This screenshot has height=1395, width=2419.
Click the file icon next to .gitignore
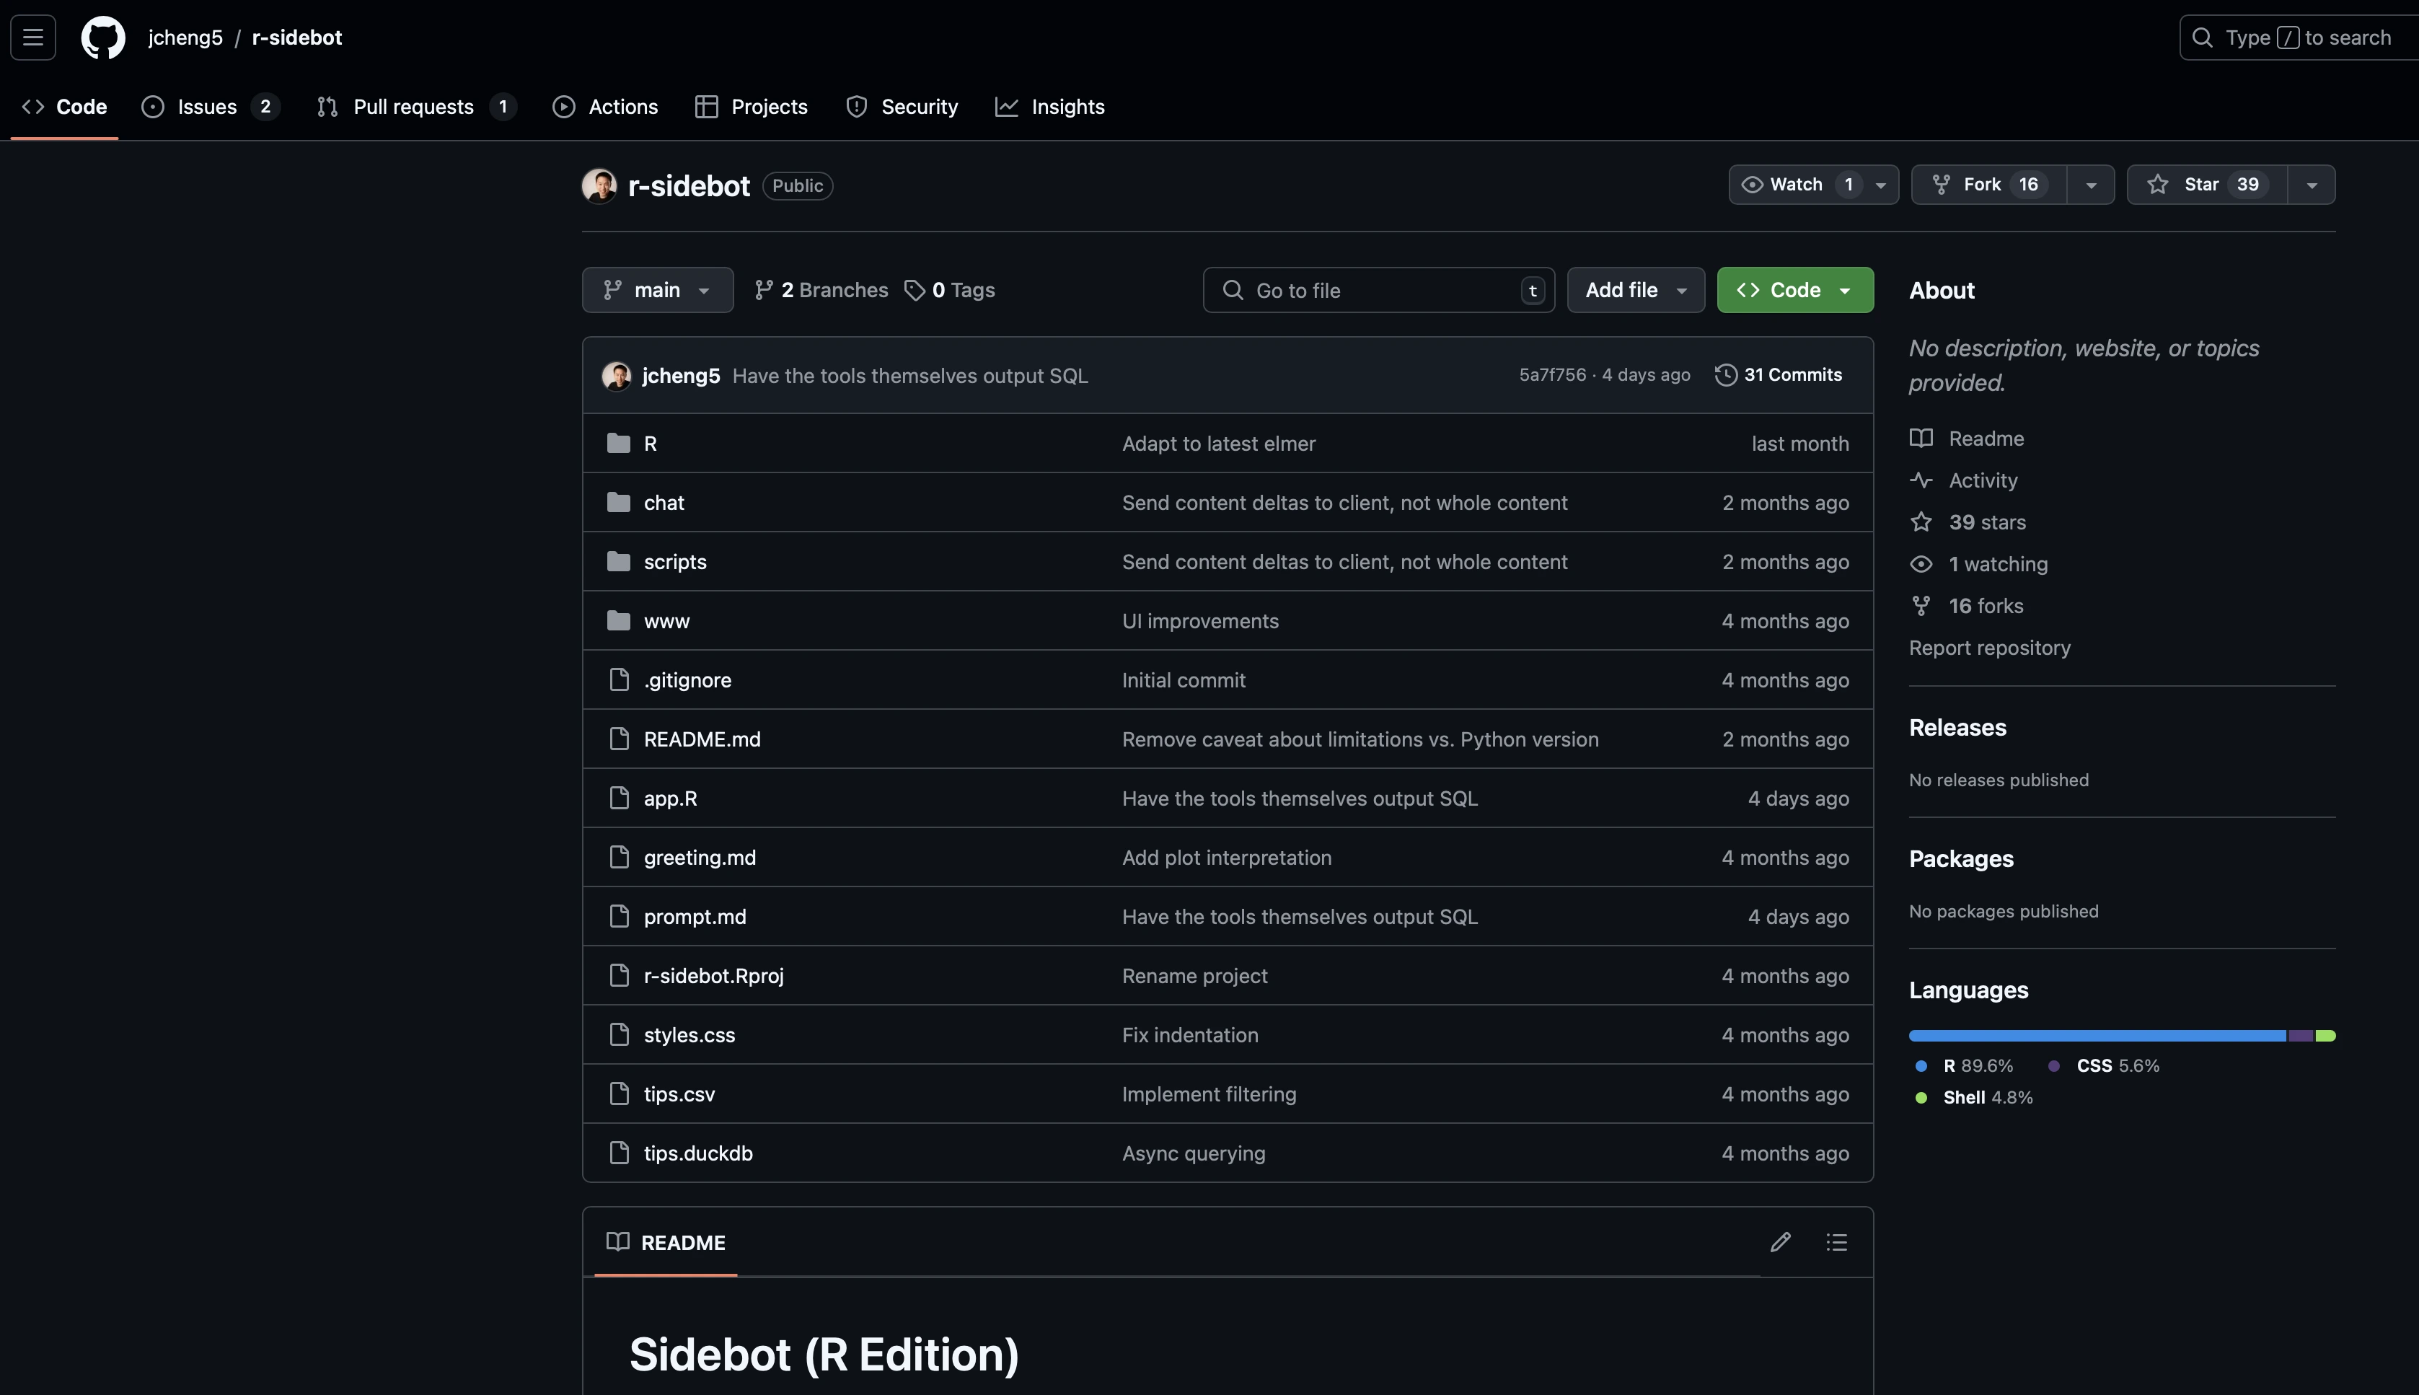pos(620,679)
